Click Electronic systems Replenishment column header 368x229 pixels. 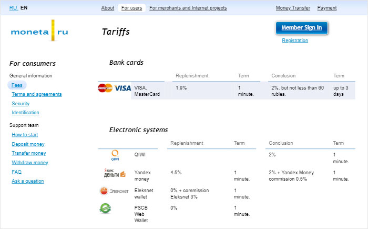pos(187,143)
